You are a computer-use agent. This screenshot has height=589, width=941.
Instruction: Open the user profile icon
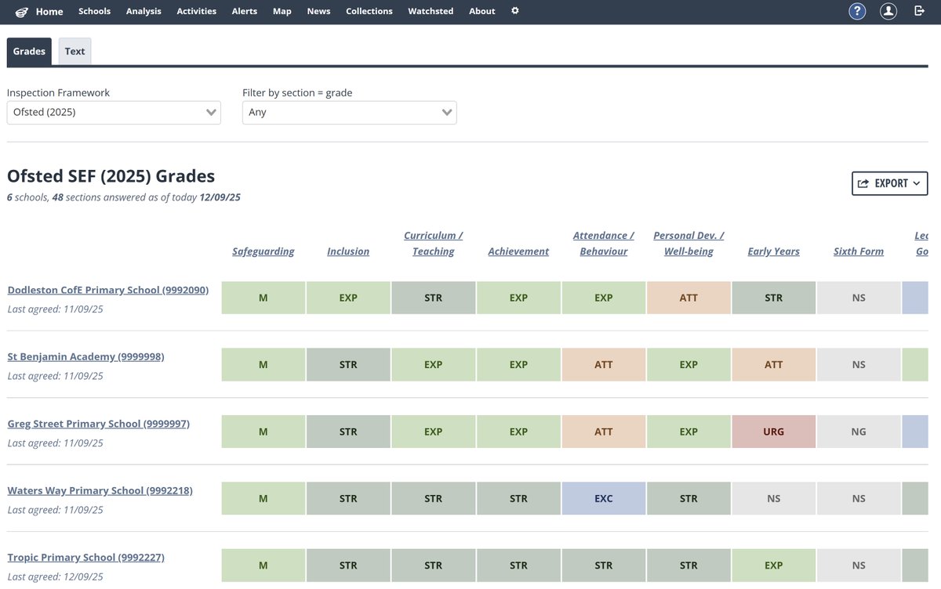[x=888, y=11]
